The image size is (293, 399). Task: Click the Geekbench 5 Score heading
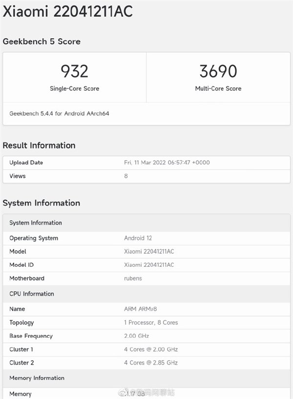(42, 42)
